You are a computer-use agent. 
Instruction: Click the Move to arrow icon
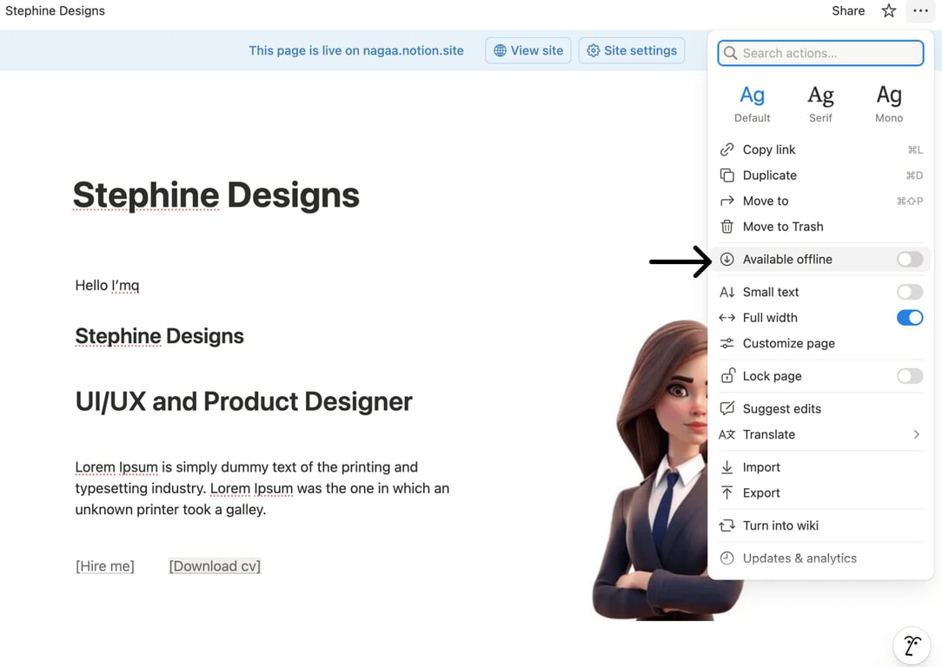[727, 201]
